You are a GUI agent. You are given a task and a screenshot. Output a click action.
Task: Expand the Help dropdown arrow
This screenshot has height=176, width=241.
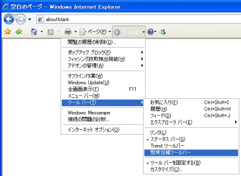tap(155, 32)
